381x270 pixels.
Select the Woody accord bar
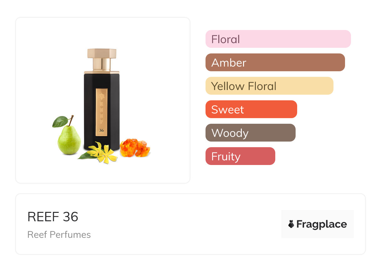(250, 133)
